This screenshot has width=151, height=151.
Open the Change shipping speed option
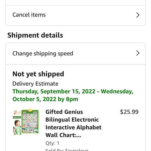75,54
